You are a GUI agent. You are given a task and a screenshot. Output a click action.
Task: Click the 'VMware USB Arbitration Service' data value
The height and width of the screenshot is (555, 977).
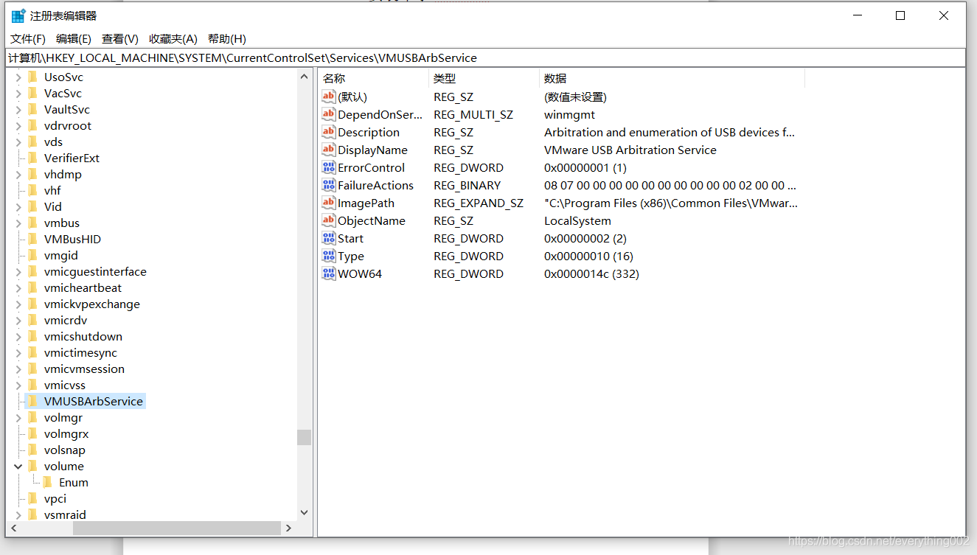[630, 150]
